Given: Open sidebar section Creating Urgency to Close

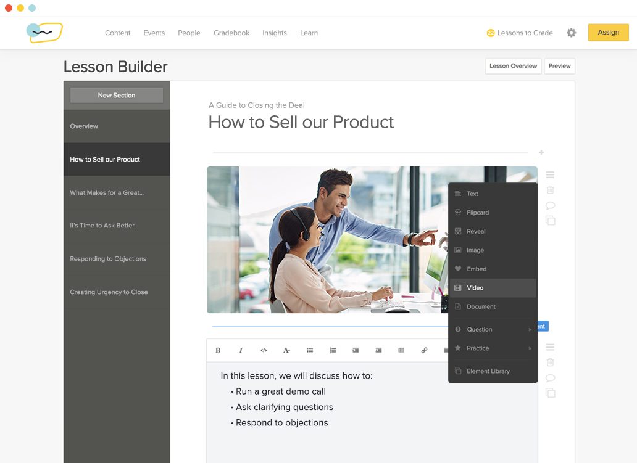Looking at the screenshot, I should (x=117, y=292).
